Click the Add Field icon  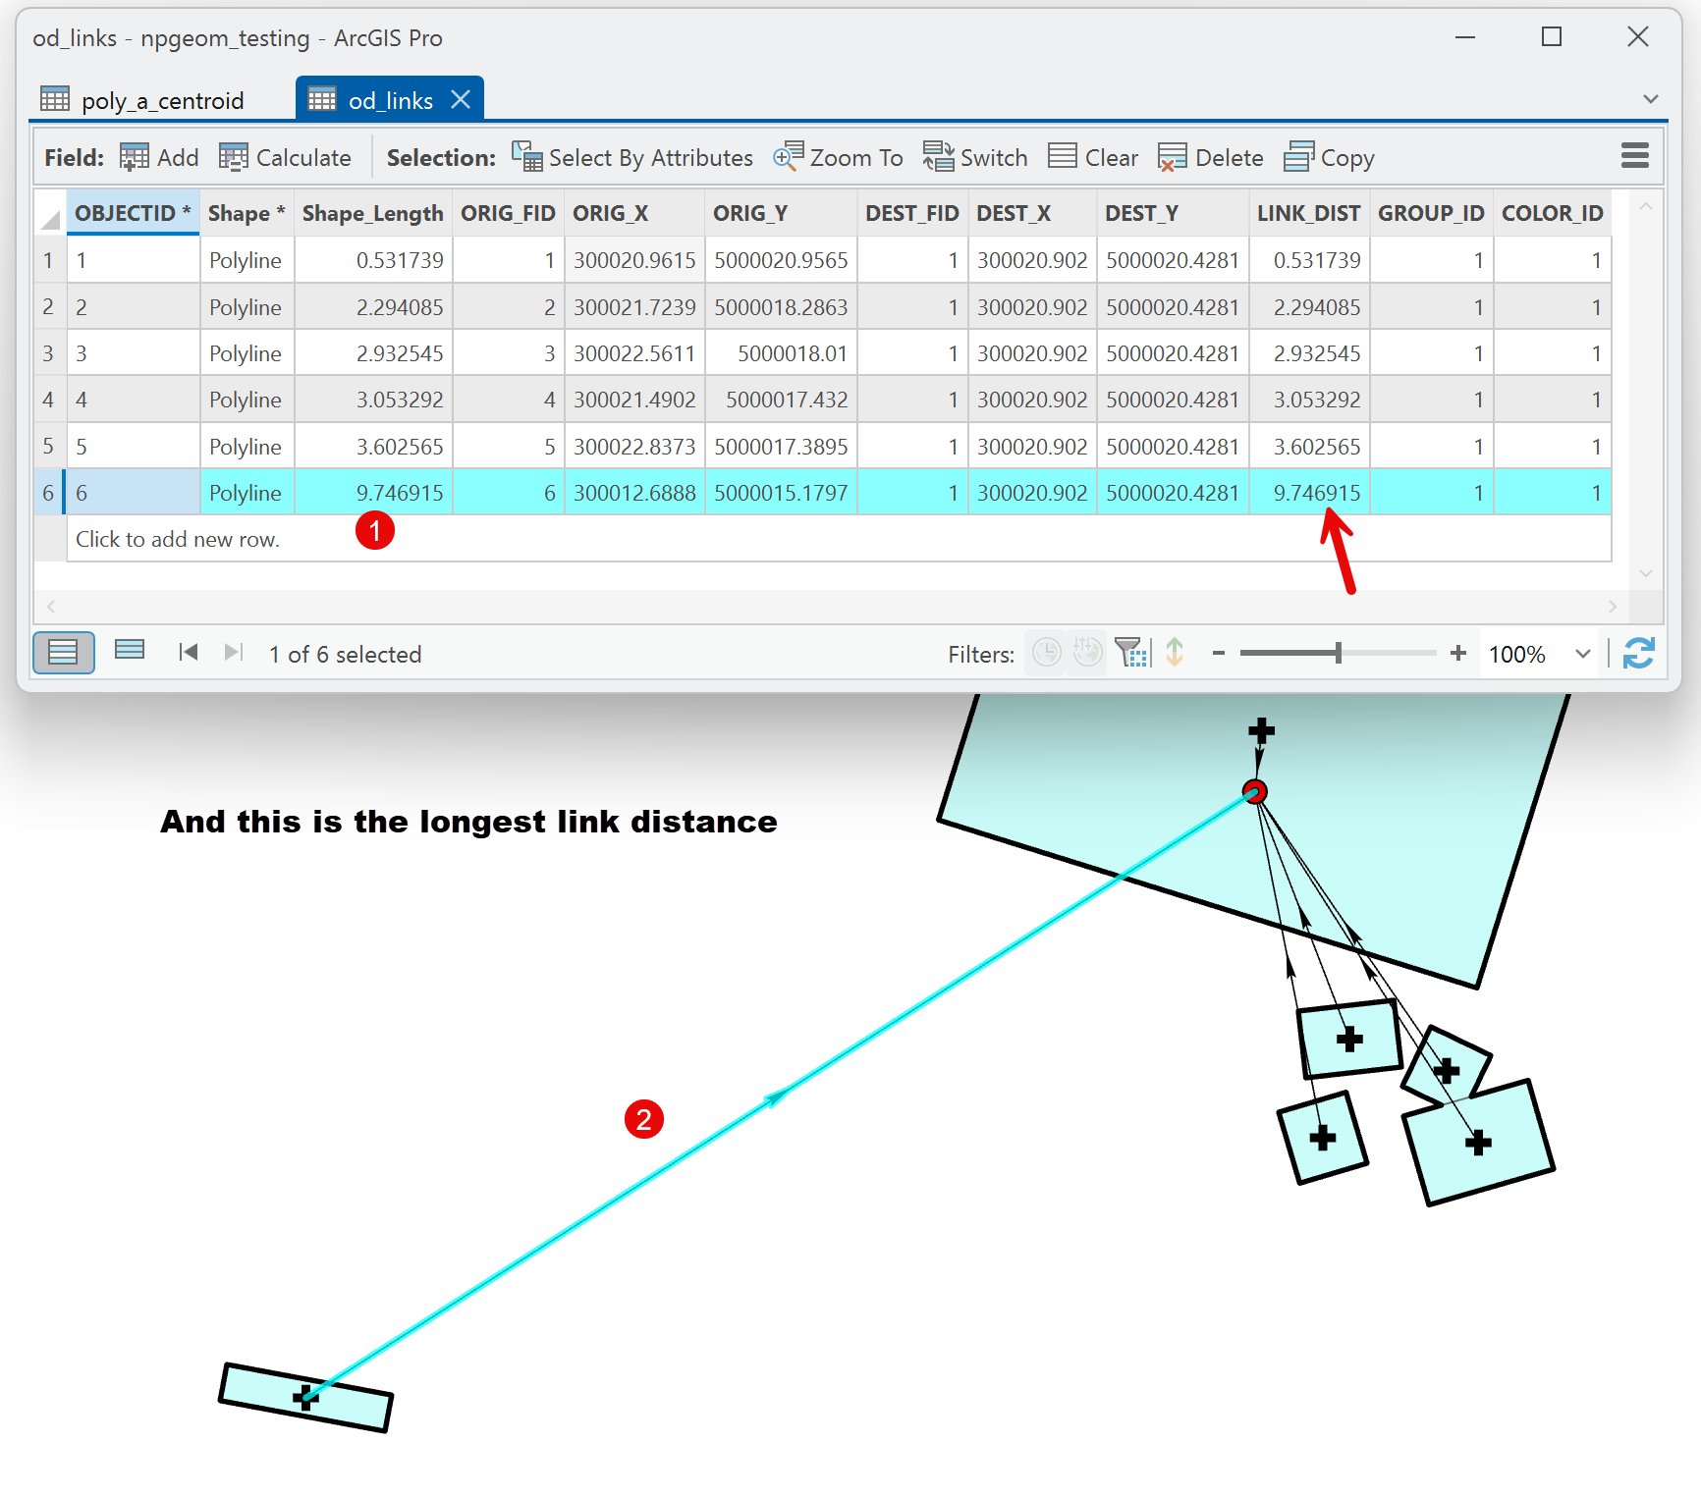(x=134, y=157)
